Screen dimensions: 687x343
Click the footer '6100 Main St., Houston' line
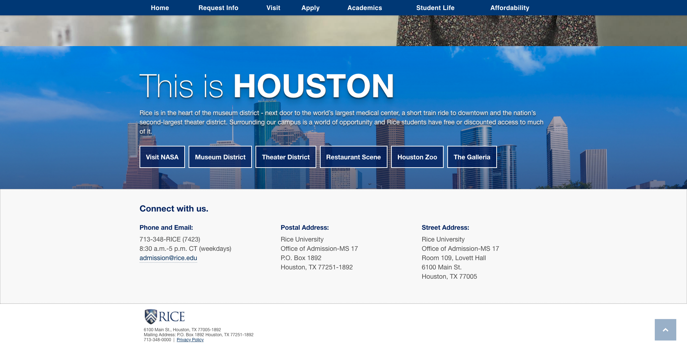coord(182,330)
